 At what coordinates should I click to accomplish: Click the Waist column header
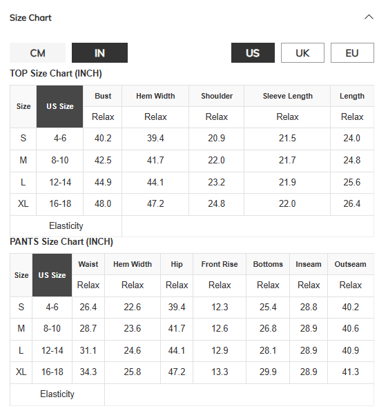pos(88,264)
